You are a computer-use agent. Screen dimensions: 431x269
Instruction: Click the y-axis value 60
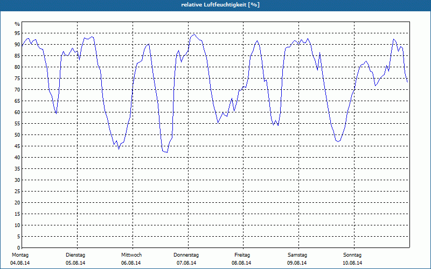(x=17, y=112)
